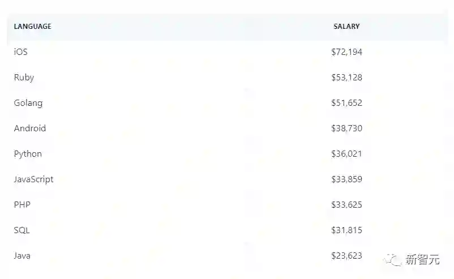The height and width of the screenshot is (279, 454).
Task: Select the Ruby language cell
Action: point(24,78)
